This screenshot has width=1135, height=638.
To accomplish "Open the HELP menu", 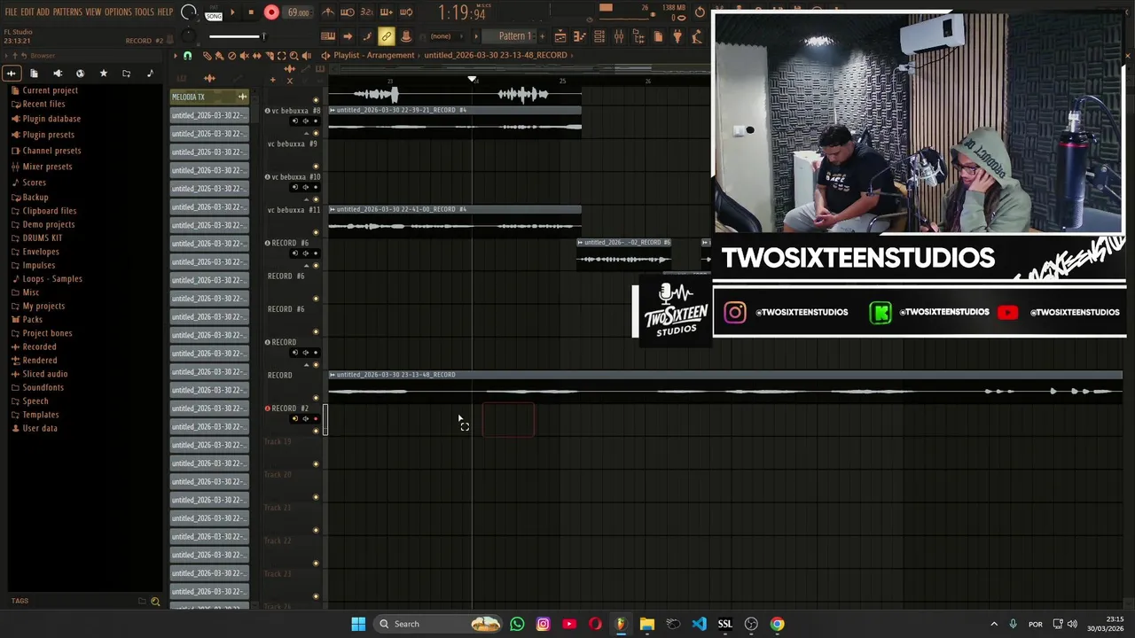I will point(166,12).
